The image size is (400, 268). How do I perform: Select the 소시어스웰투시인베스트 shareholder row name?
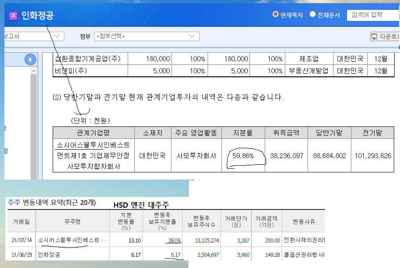tap(73, 240)
